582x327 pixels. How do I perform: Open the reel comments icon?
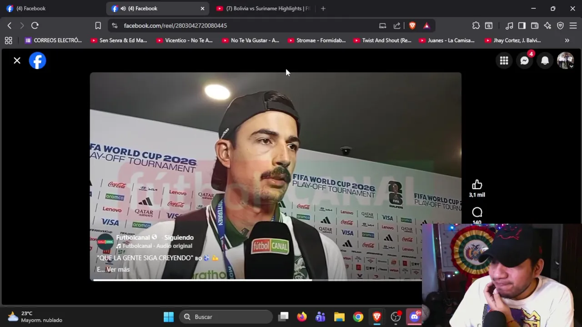[x=477, y=212]
